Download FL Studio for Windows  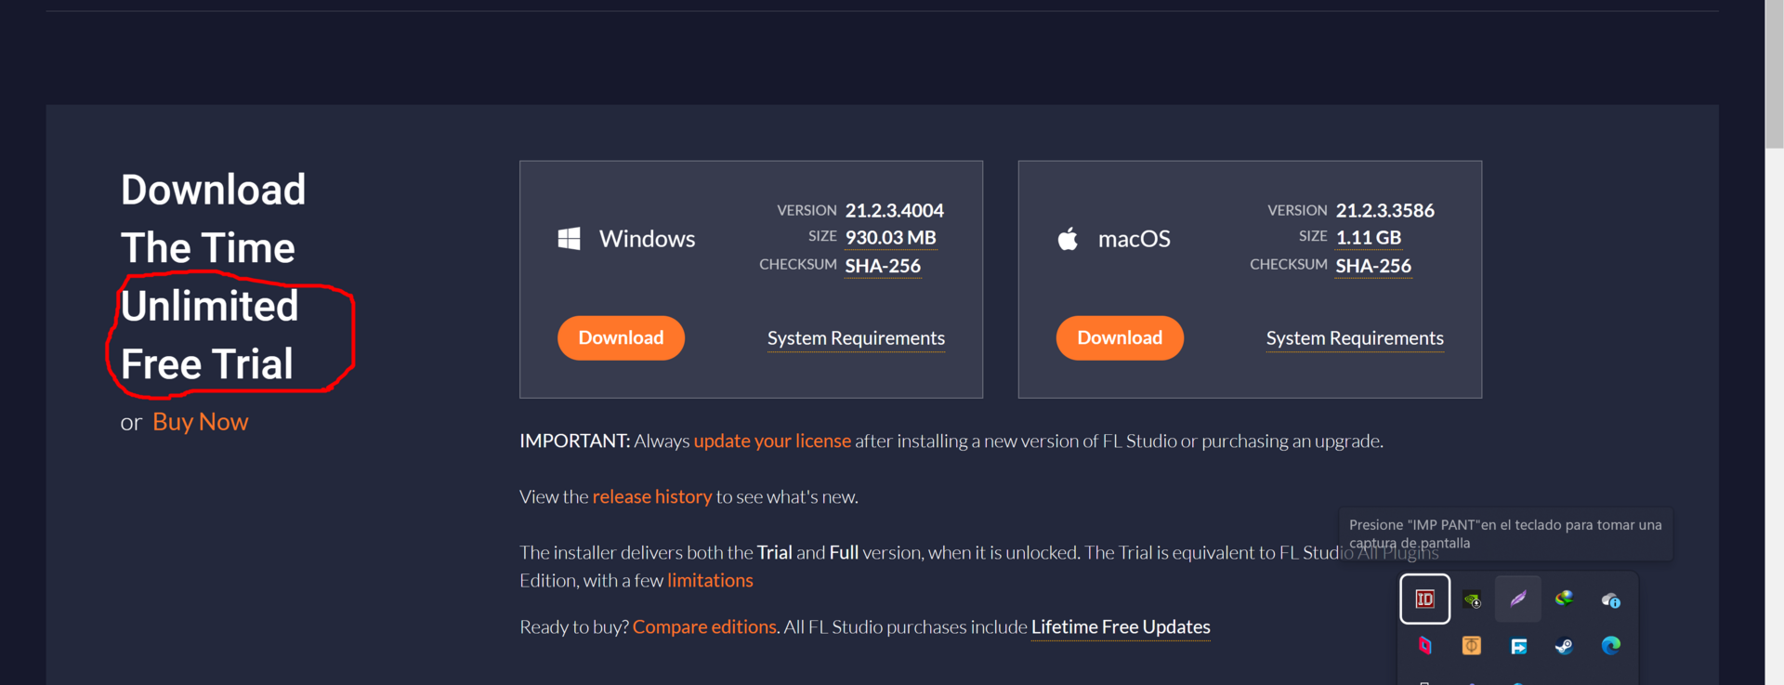pyautogui.click(x=621, y=337)
